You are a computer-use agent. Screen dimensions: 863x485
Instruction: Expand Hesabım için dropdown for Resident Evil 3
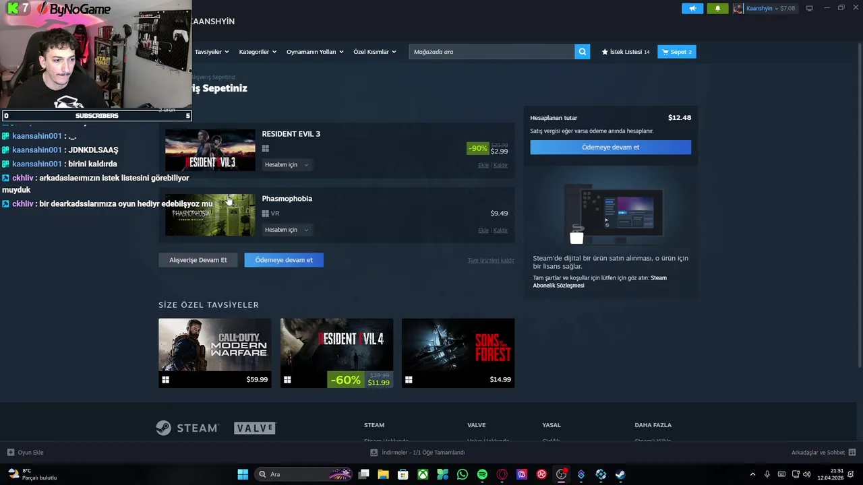point(287,165)
